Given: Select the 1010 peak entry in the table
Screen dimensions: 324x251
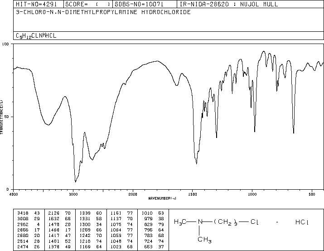Looking at the screenshot, I should [153, 213].
